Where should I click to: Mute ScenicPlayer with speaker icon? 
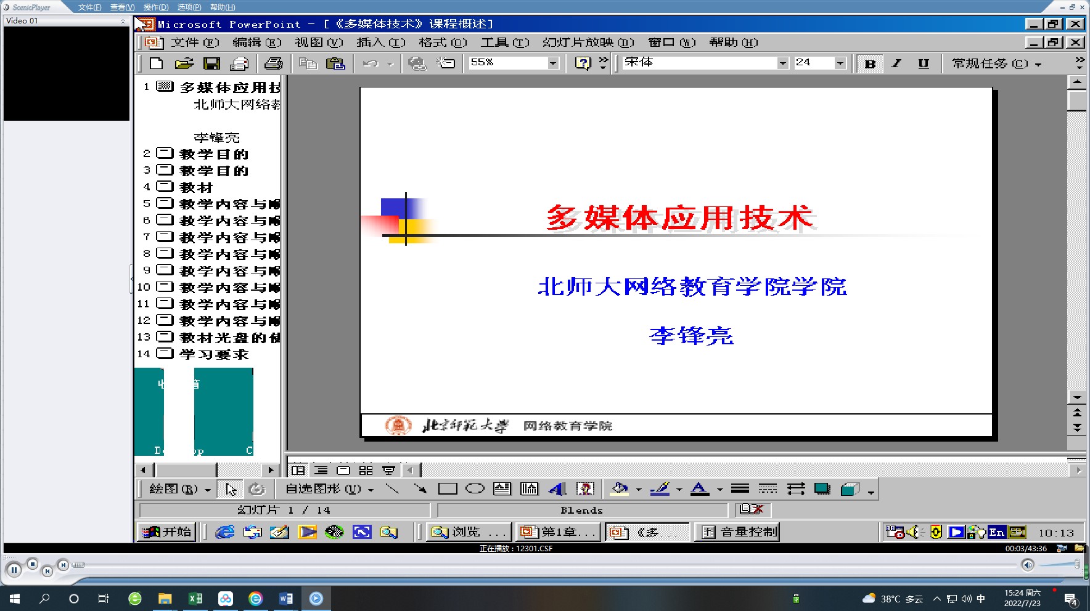(x=1027, y=565)
